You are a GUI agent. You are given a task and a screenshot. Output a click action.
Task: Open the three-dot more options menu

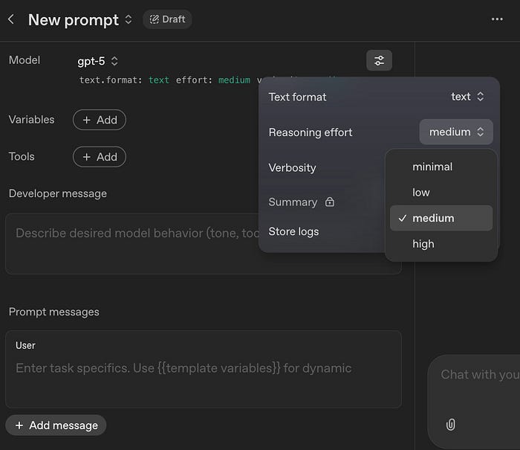point(497,19)
